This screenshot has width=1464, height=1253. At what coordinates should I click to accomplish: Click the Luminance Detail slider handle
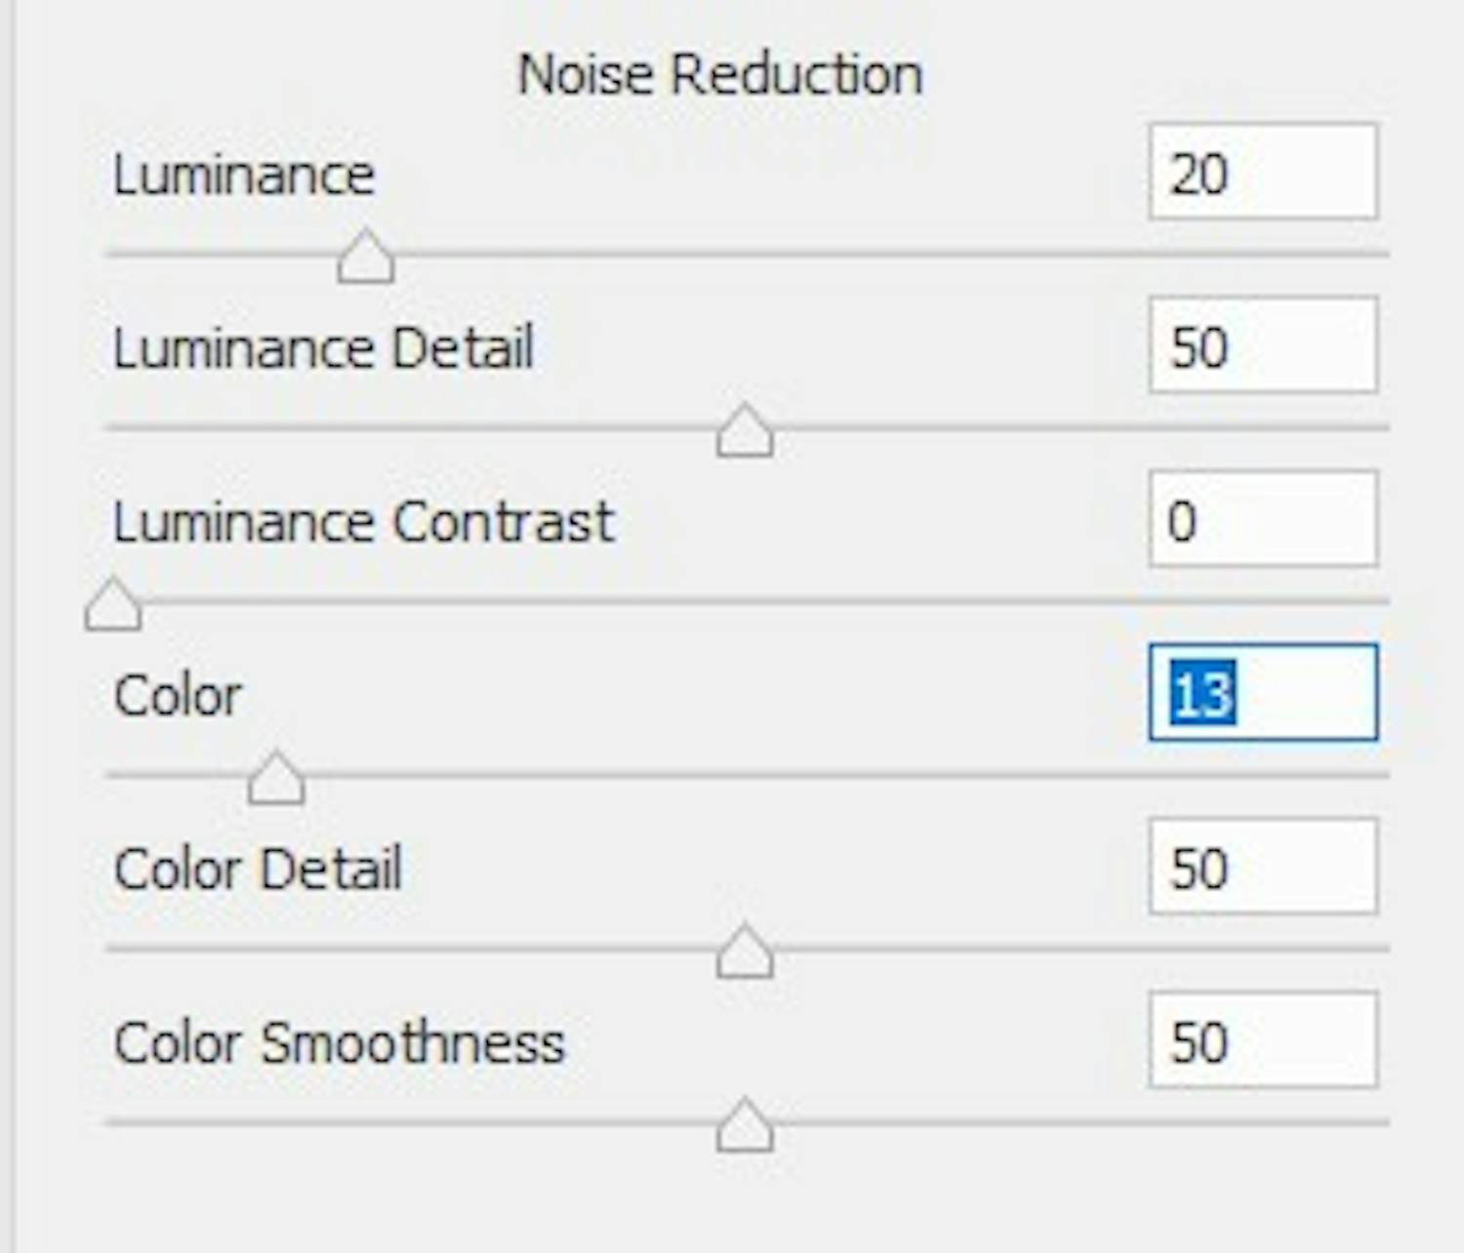point(744,429)
